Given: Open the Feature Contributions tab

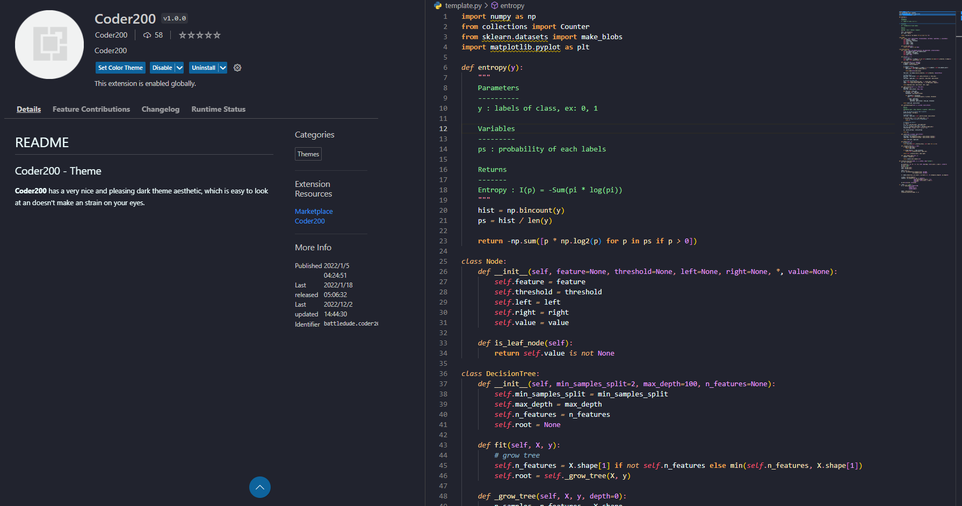Looking at the screenshot, I should [x=91, y=109].
